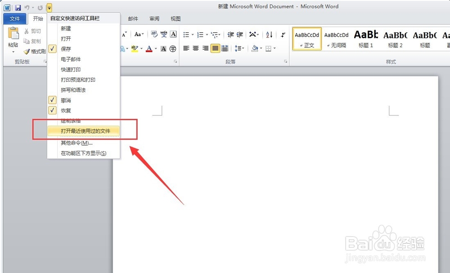Image resolution: width=450 pixels, height=273 pixels.
Task: Open the highlight color dropdown arrow
Action: (x=141, y=49)
